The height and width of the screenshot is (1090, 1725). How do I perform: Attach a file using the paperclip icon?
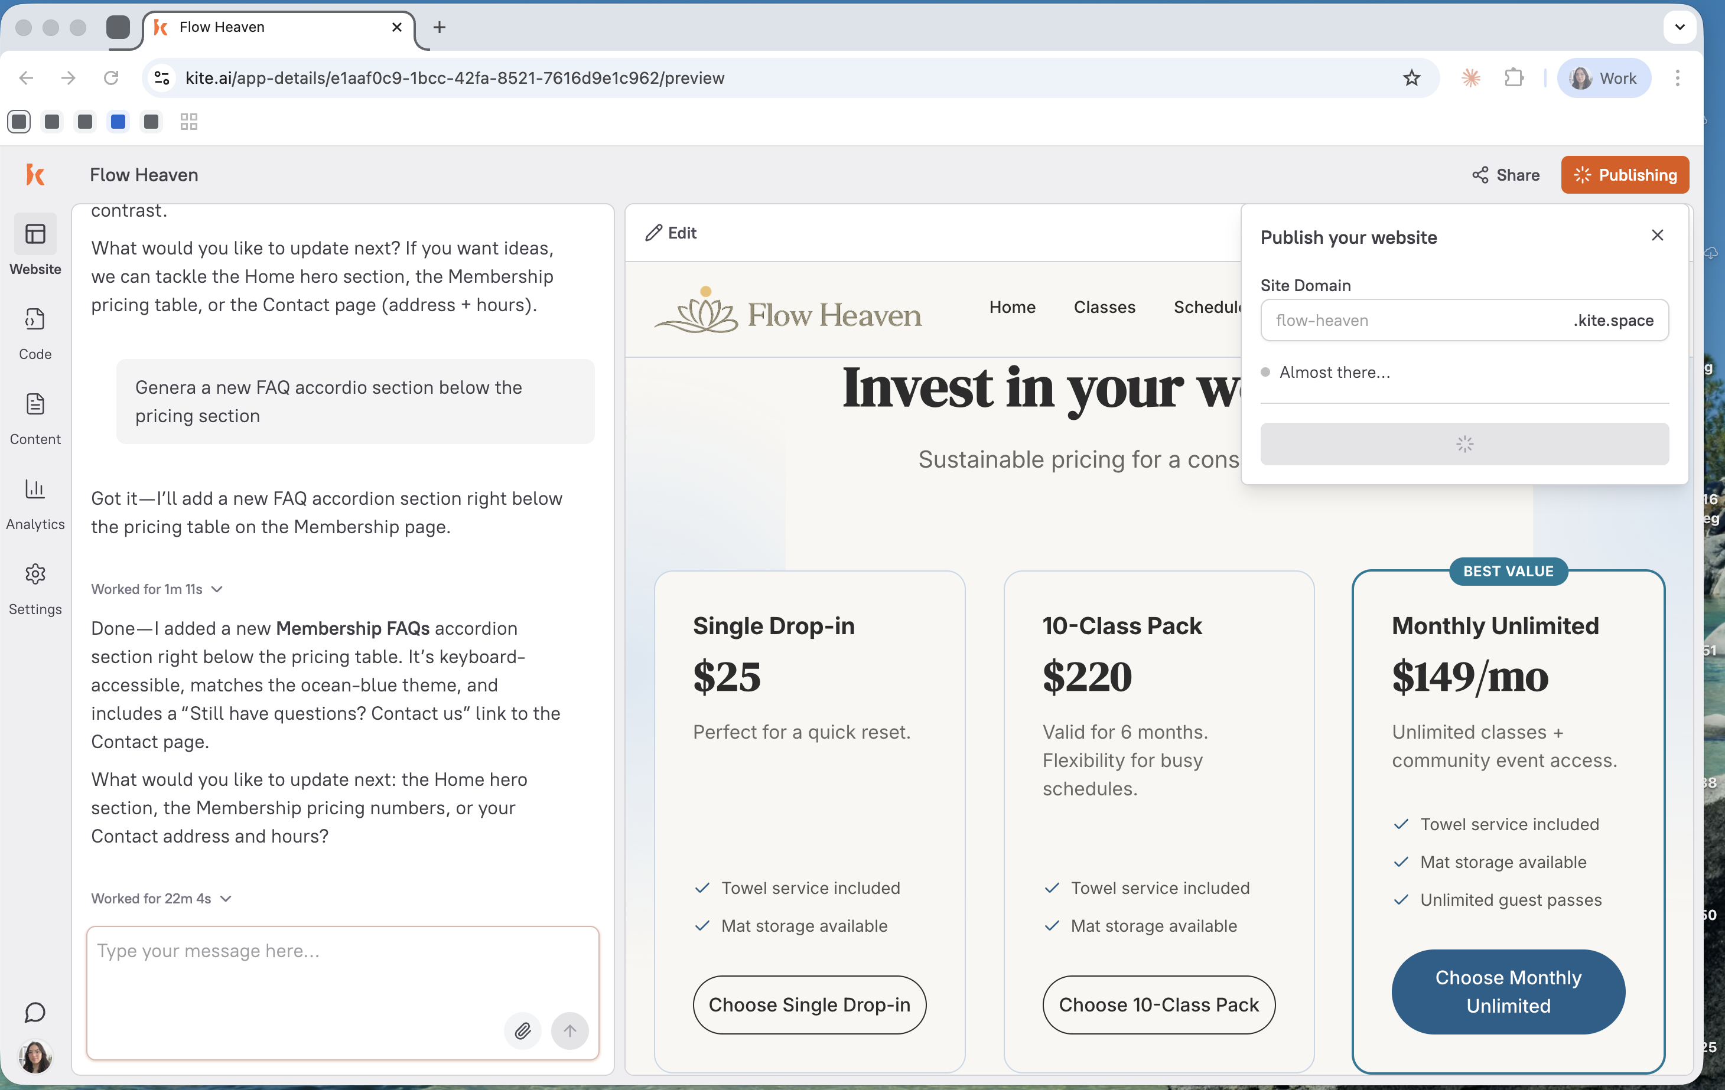[x=523, y=1032]
